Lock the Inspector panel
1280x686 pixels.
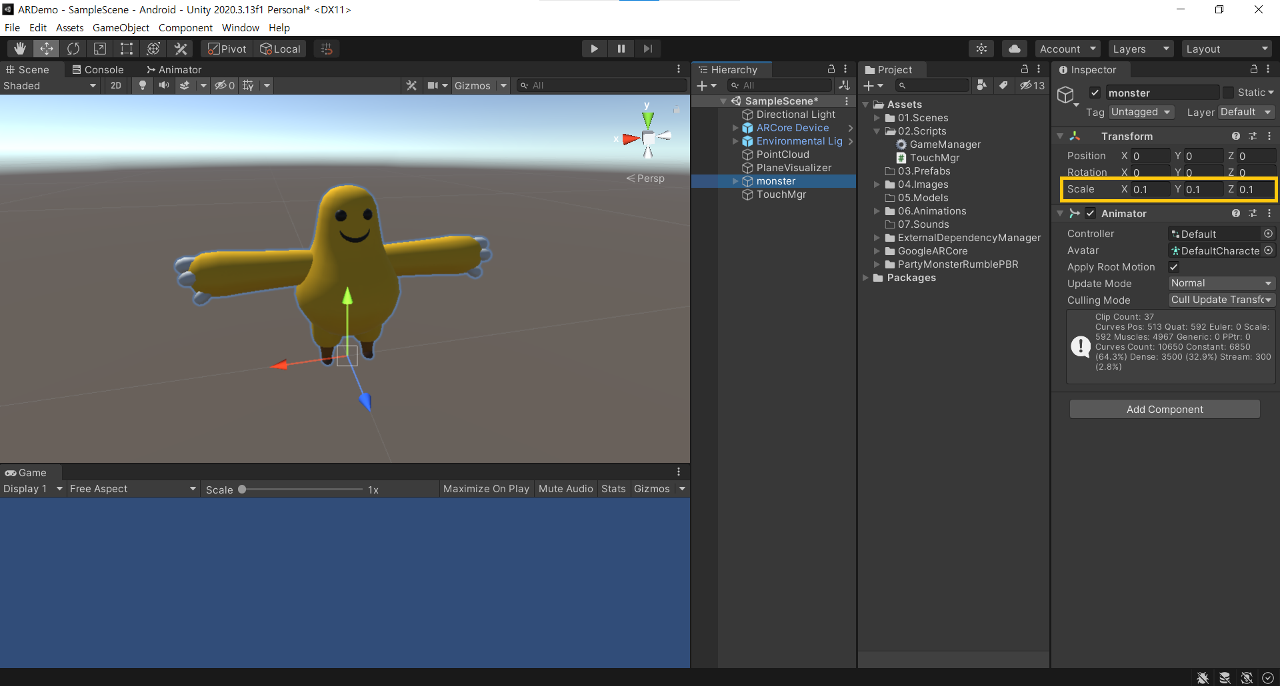1254,69
